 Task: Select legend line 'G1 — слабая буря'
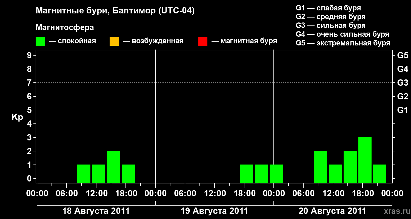coord(328,8)
